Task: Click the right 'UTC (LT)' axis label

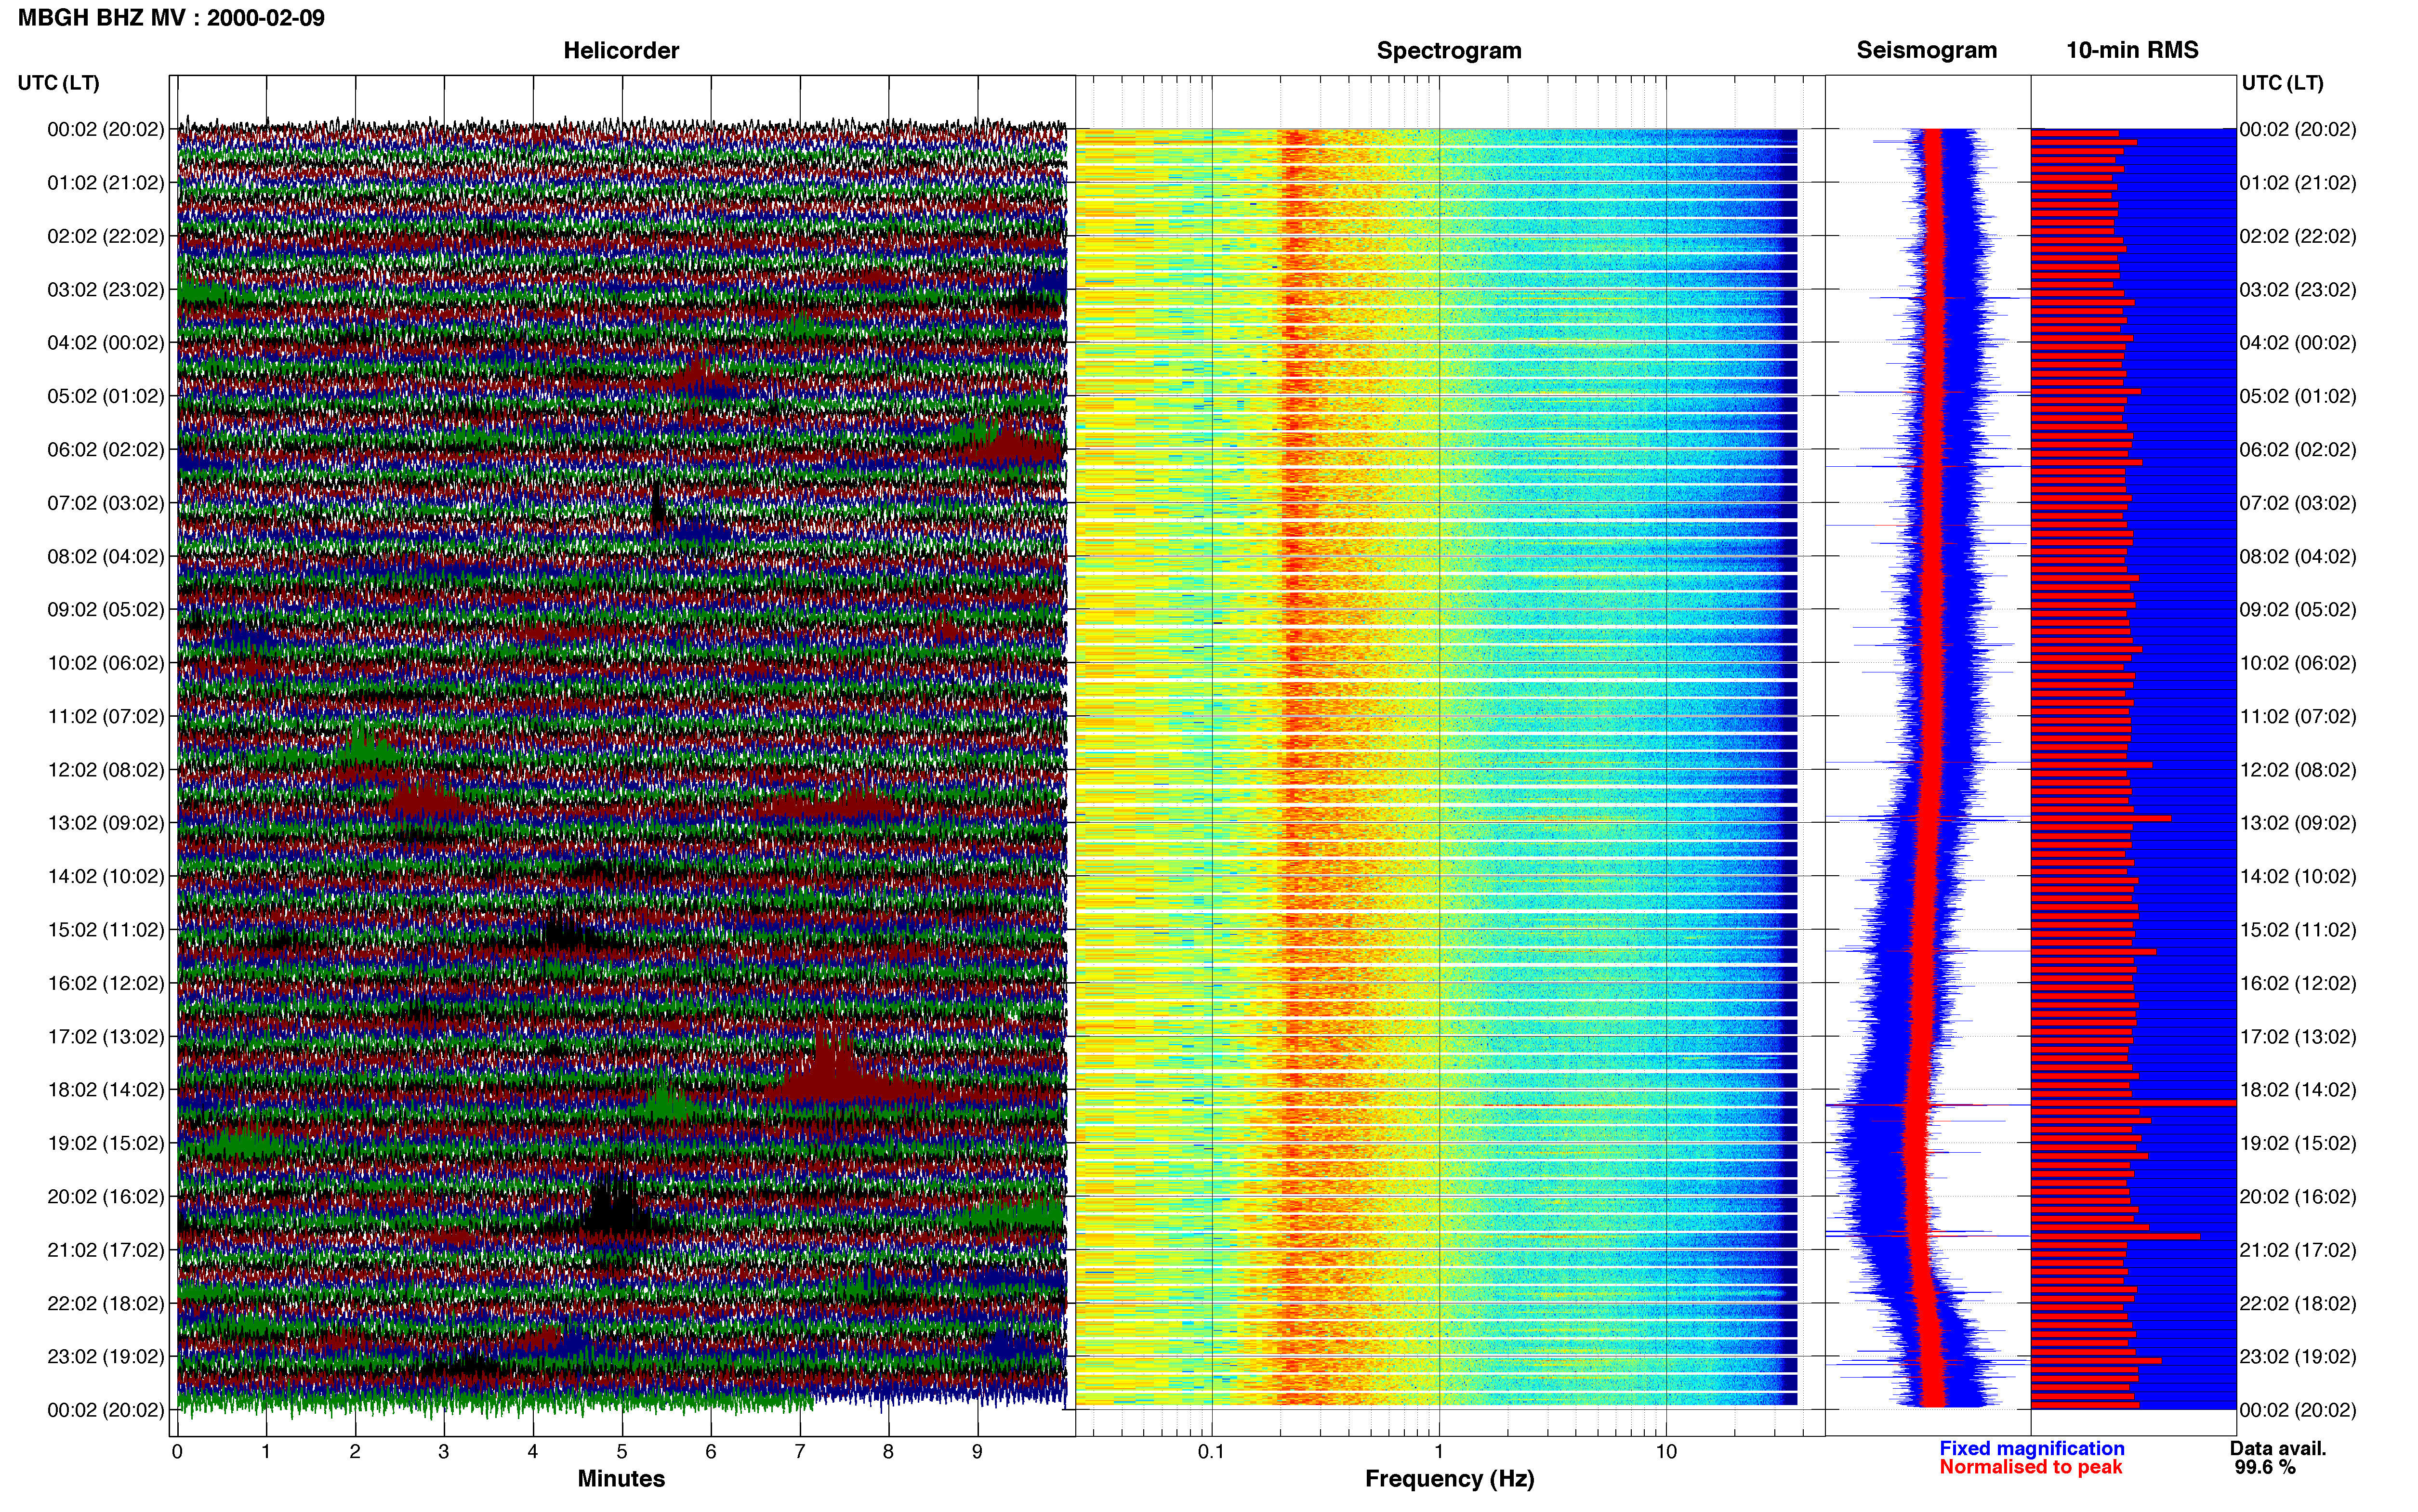Action: click(2282, 83)
